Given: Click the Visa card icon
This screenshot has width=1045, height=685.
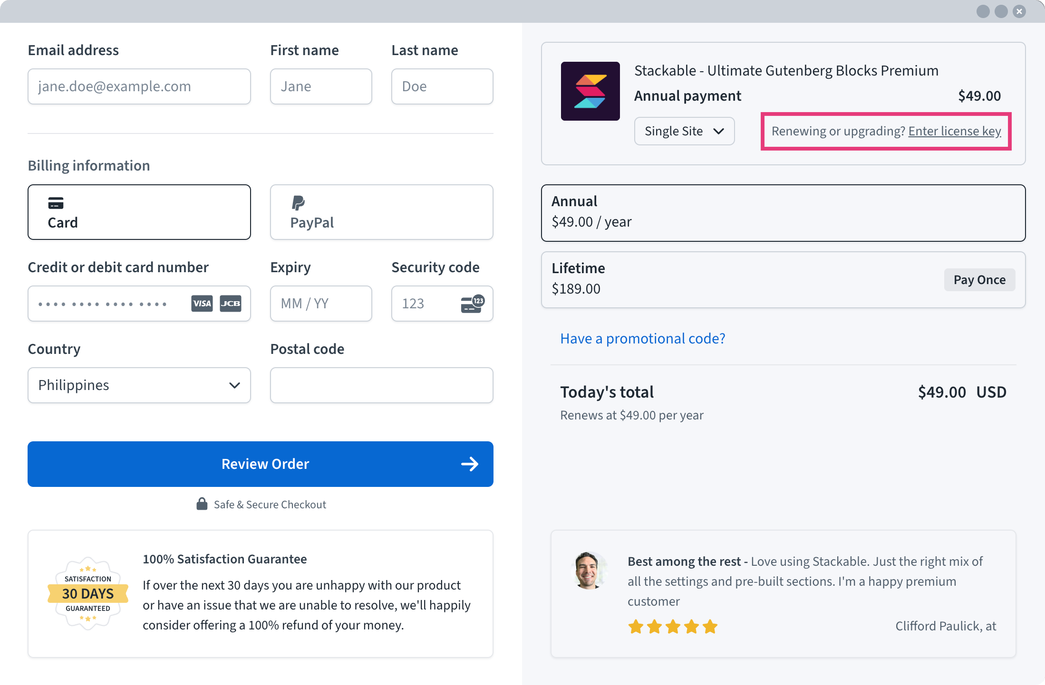Looking at the screenshot, I should (202, 304).
